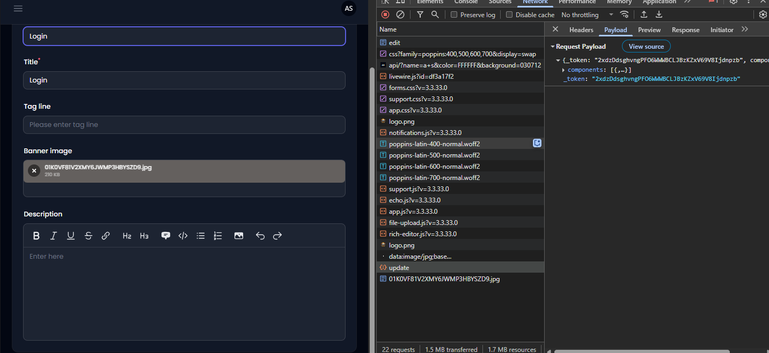Switch to the Payload tab
769x353 pixels.
click(616, 30)
